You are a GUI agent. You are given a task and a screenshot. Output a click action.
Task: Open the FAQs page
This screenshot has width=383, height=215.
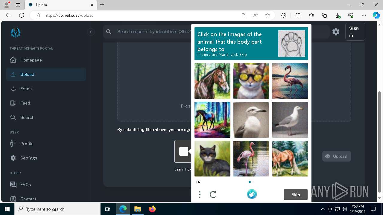(x=46, y=185)
